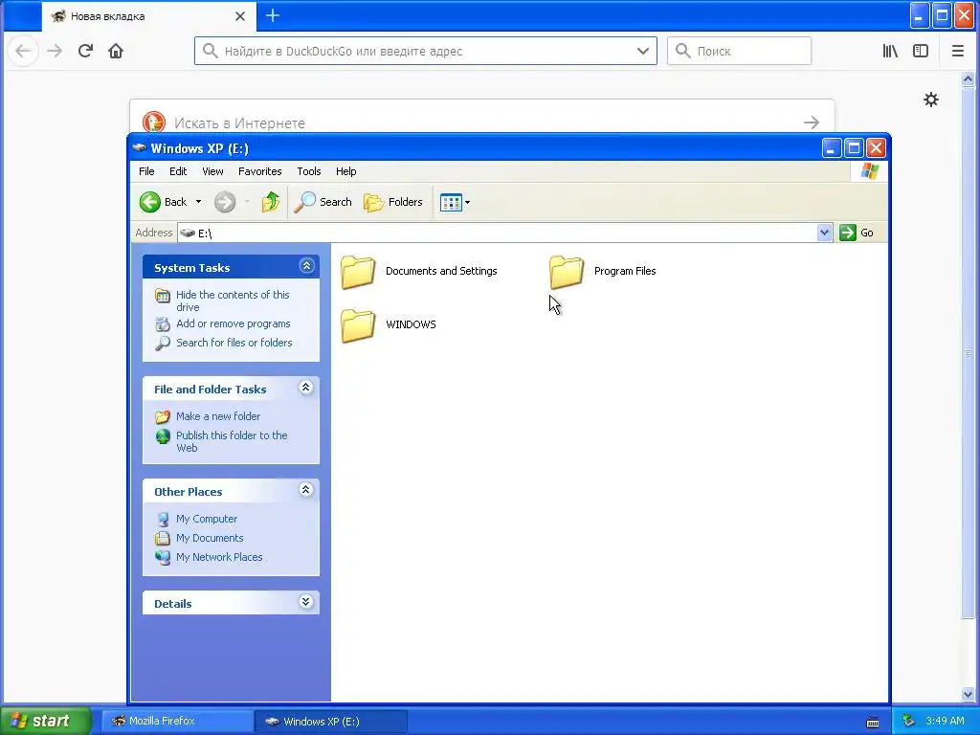Image resolution: width=980 pixels, height=735 pixels.
Task: Click Firefox back arrow button
Action: (23, 51)
